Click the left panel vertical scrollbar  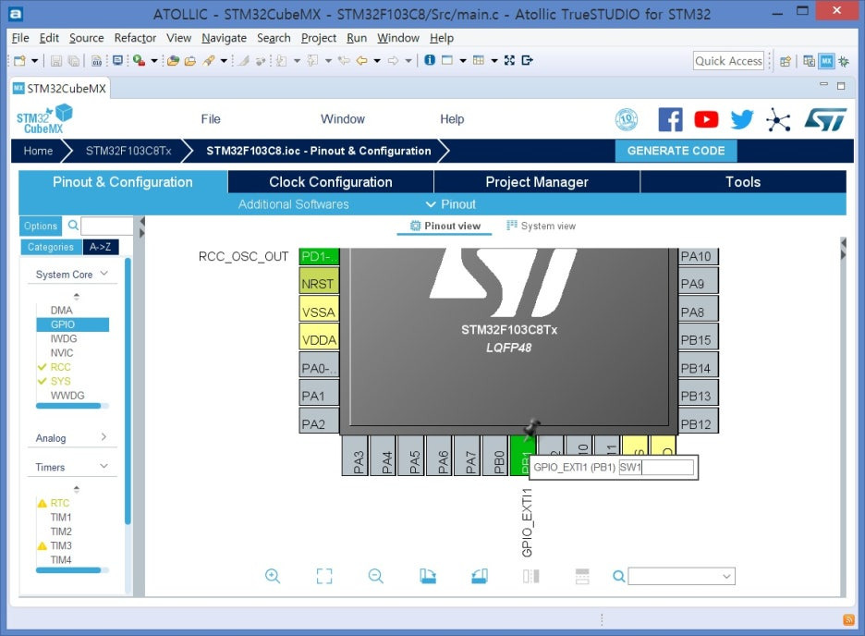tap(128, 390)
